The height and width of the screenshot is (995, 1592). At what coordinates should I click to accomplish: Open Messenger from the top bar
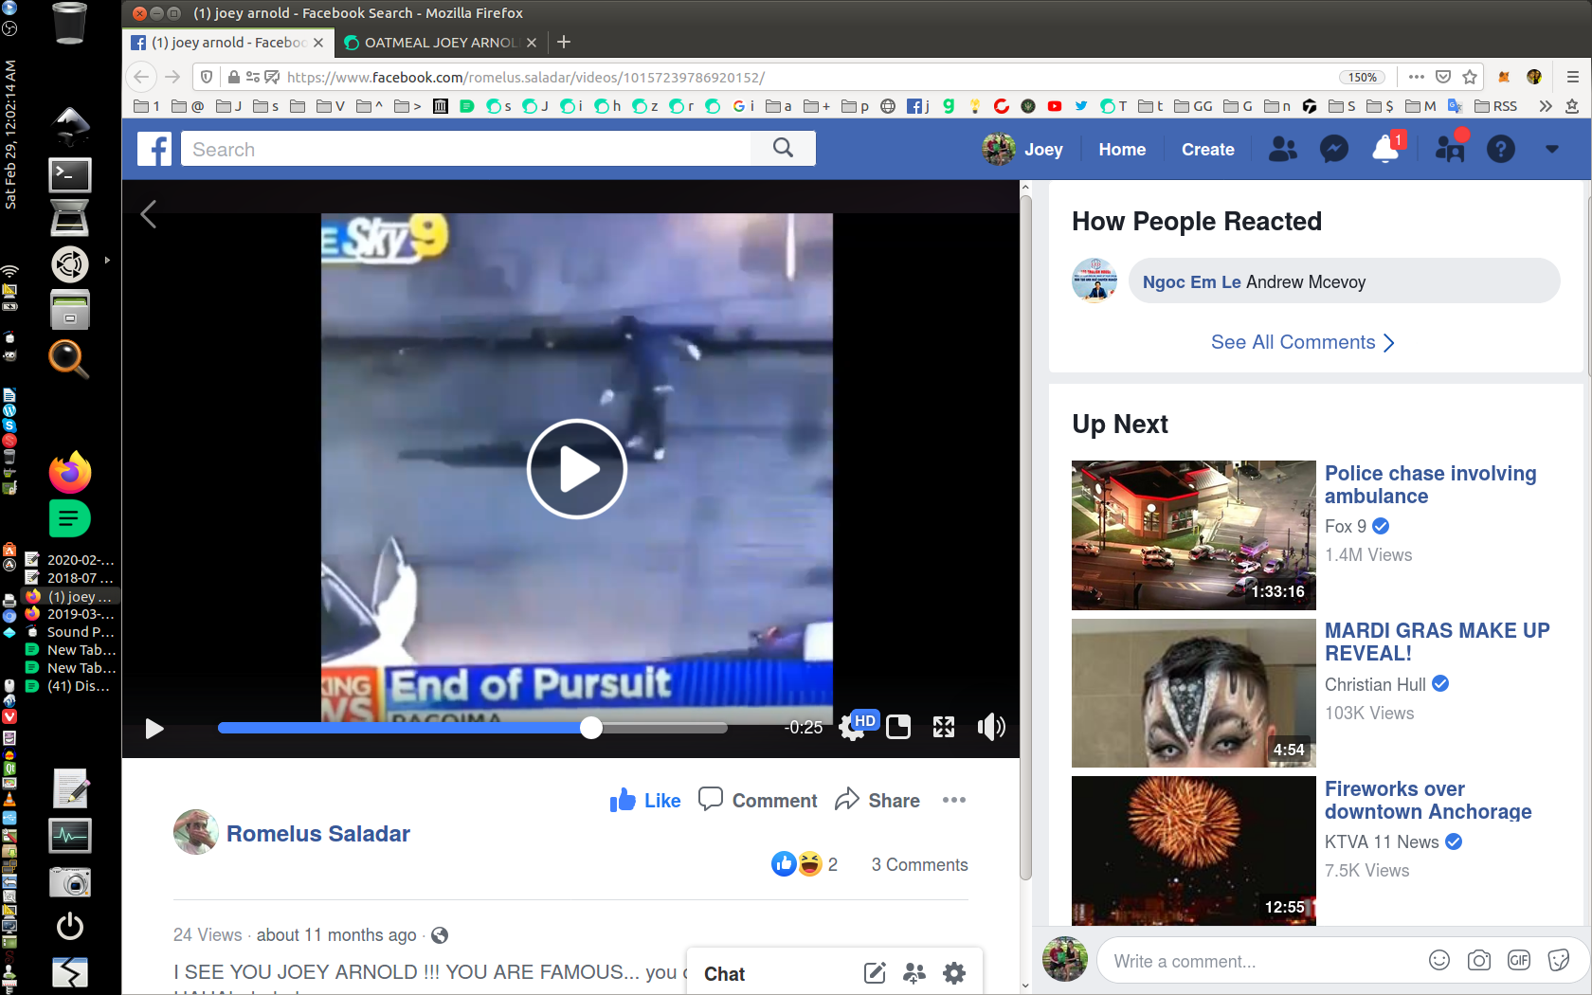(x=1333, y=149)
